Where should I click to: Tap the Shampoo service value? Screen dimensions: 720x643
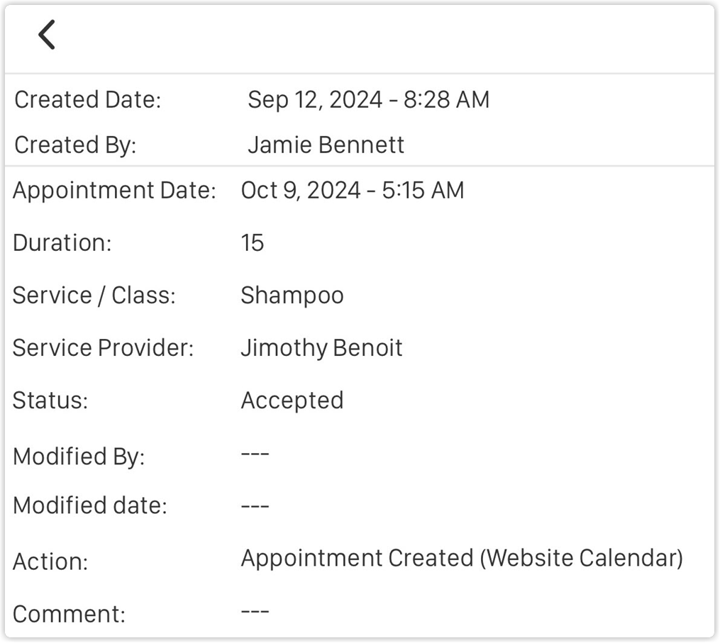pos(292,295)
